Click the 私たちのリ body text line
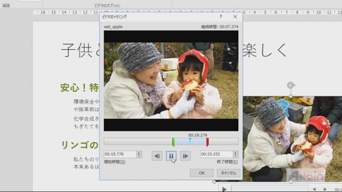Screen dimensions: 342x192 [86, 159]
